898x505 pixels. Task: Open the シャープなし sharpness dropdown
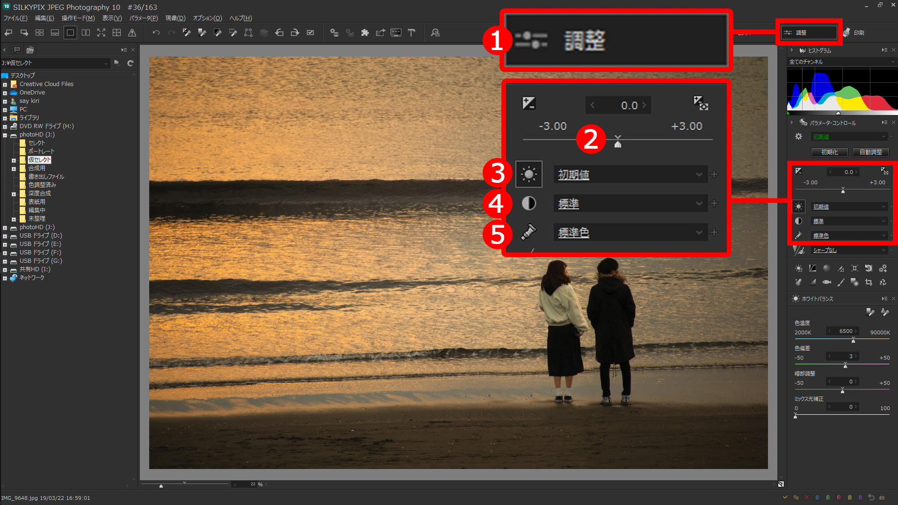tap(849, 250)
